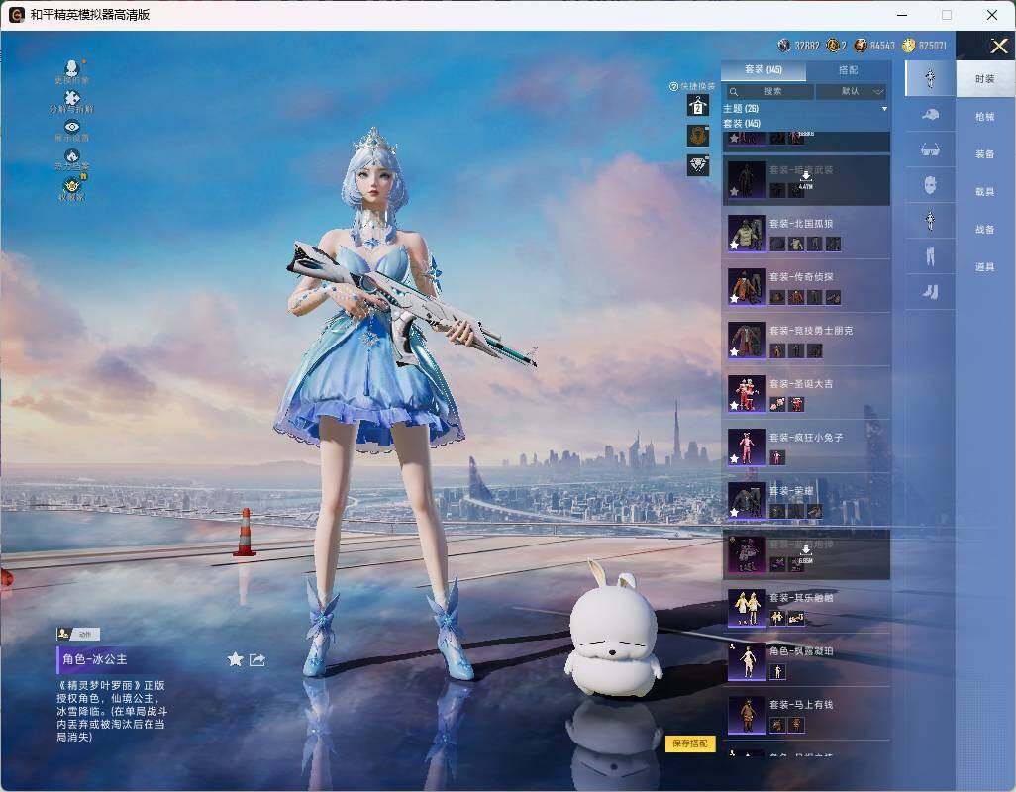1016x792 pixels.
Task: Download the 6.66M darkened outfit
Action: pos(805,553)
